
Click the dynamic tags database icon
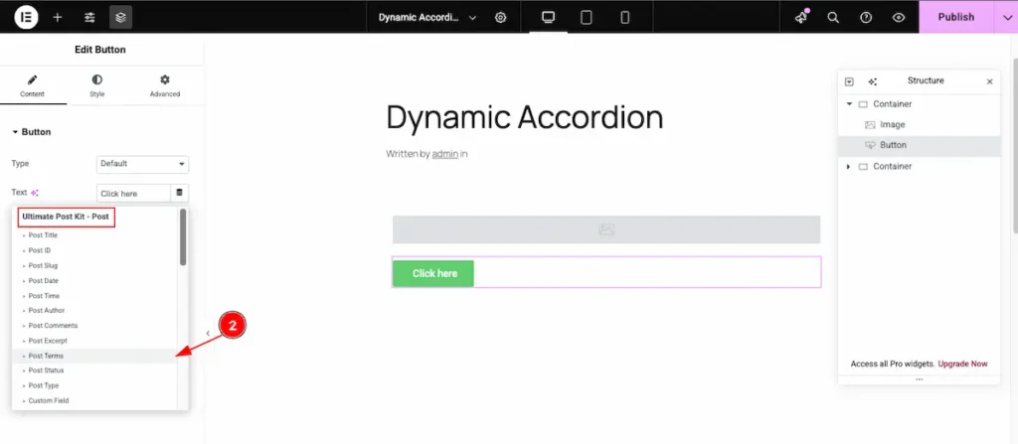180,193
